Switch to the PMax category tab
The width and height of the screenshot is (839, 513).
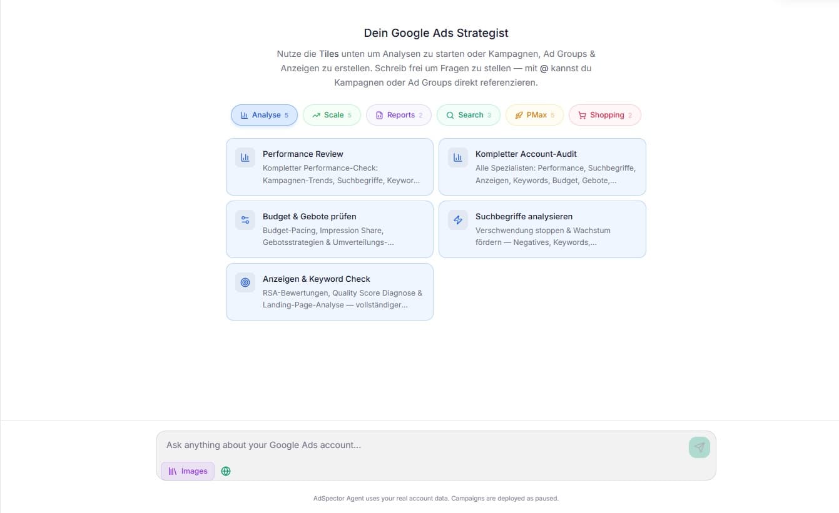click(x=534, y=115)
